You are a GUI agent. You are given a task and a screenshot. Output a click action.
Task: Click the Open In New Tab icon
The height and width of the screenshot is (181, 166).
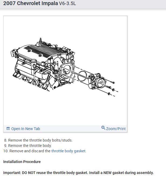click(x=8, y=128)
